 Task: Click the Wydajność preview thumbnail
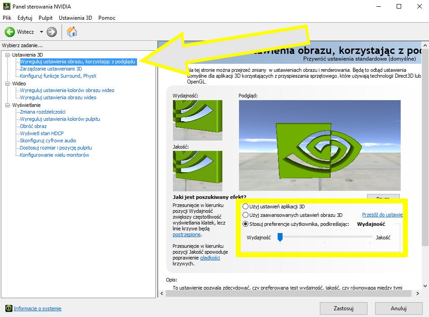(x=198, y=120)
